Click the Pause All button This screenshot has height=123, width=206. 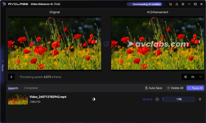coord(195,88)
